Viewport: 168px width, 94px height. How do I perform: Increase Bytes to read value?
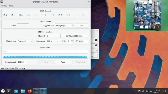(27, 61)
